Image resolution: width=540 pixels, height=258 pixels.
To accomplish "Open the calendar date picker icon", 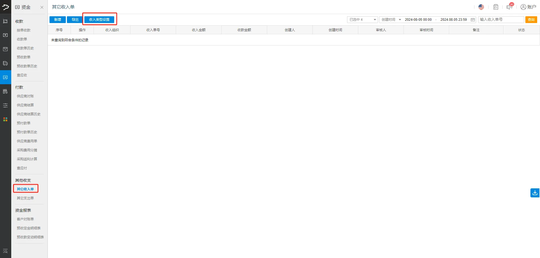I will click(x=473, y=20).
